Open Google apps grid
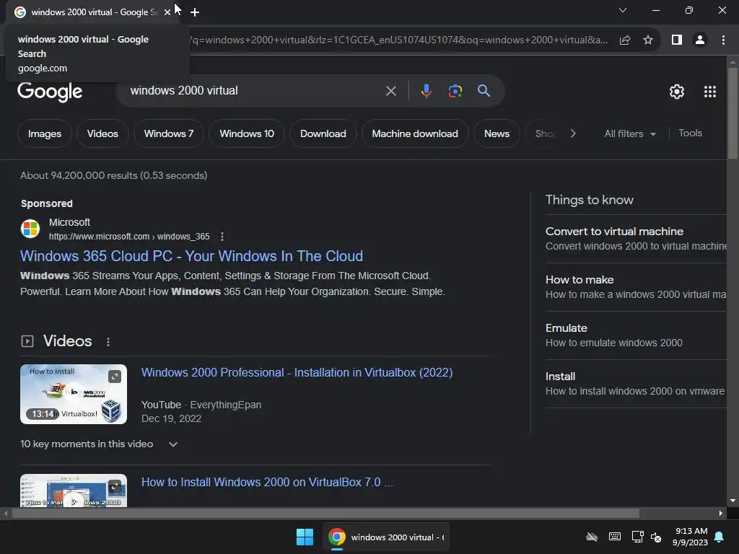 click(x=710, y=92)
